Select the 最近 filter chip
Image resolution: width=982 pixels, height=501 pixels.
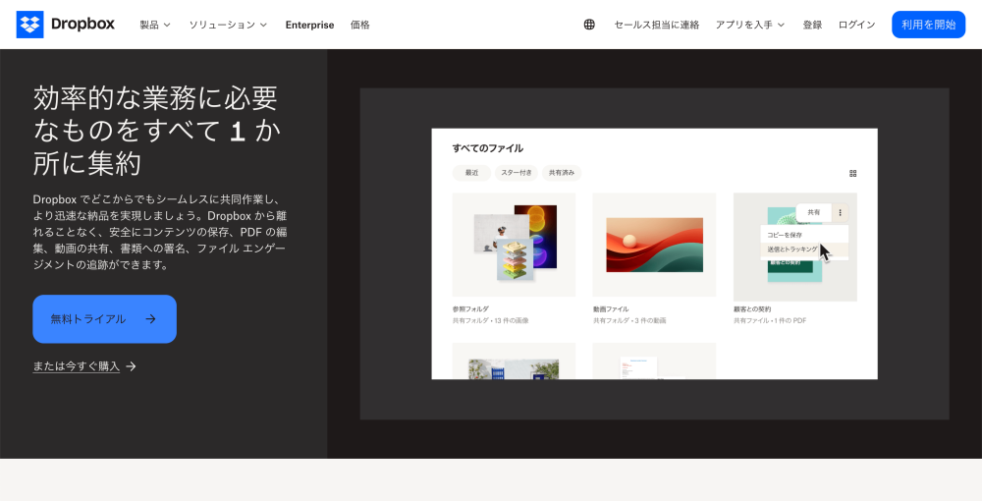coord(471,173)
